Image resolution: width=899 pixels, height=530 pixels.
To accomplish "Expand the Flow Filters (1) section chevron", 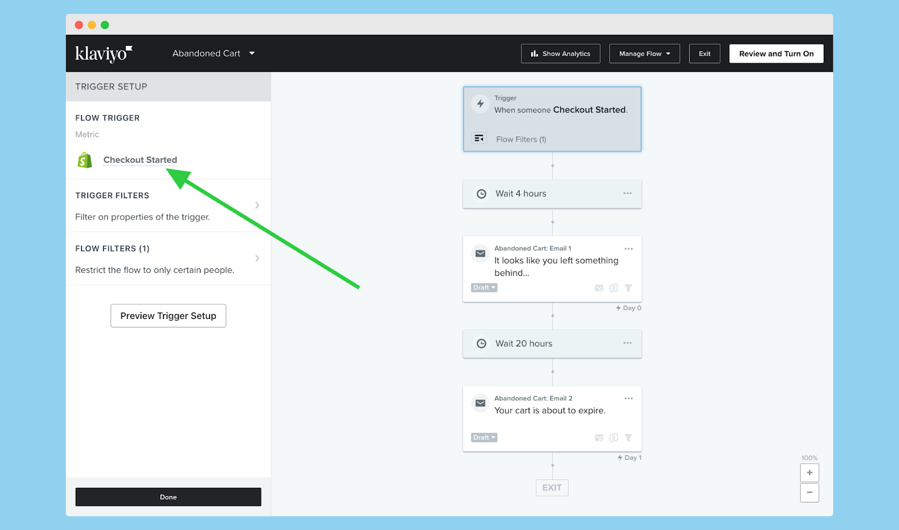I will (x=257, y=258).
